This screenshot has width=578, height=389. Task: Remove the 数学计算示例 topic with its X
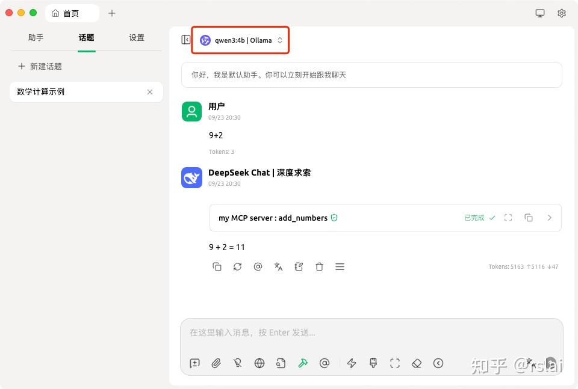point(150,92)
